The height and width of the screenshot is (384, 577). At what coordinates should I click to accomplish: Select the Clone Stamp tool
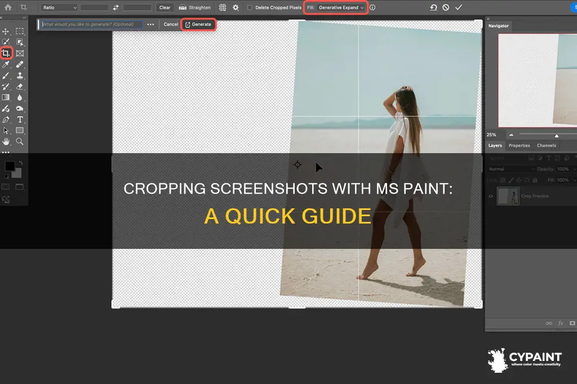(20, 76)
